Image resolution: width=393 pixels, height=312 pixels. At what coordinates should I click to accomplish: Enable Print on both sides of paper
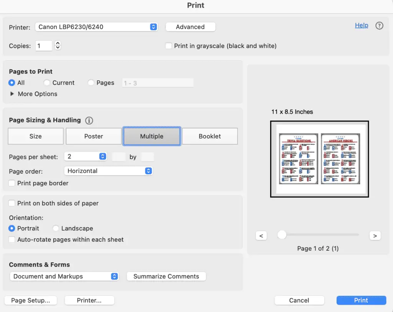(x=12, y=203)
